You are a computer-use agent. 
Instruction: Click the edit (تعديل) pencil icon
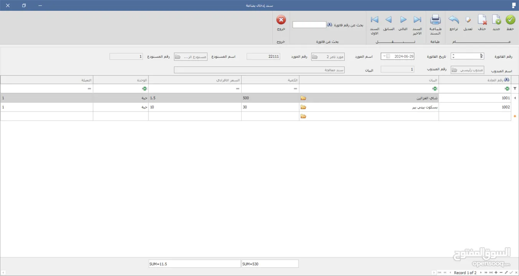tap(468, 20)
